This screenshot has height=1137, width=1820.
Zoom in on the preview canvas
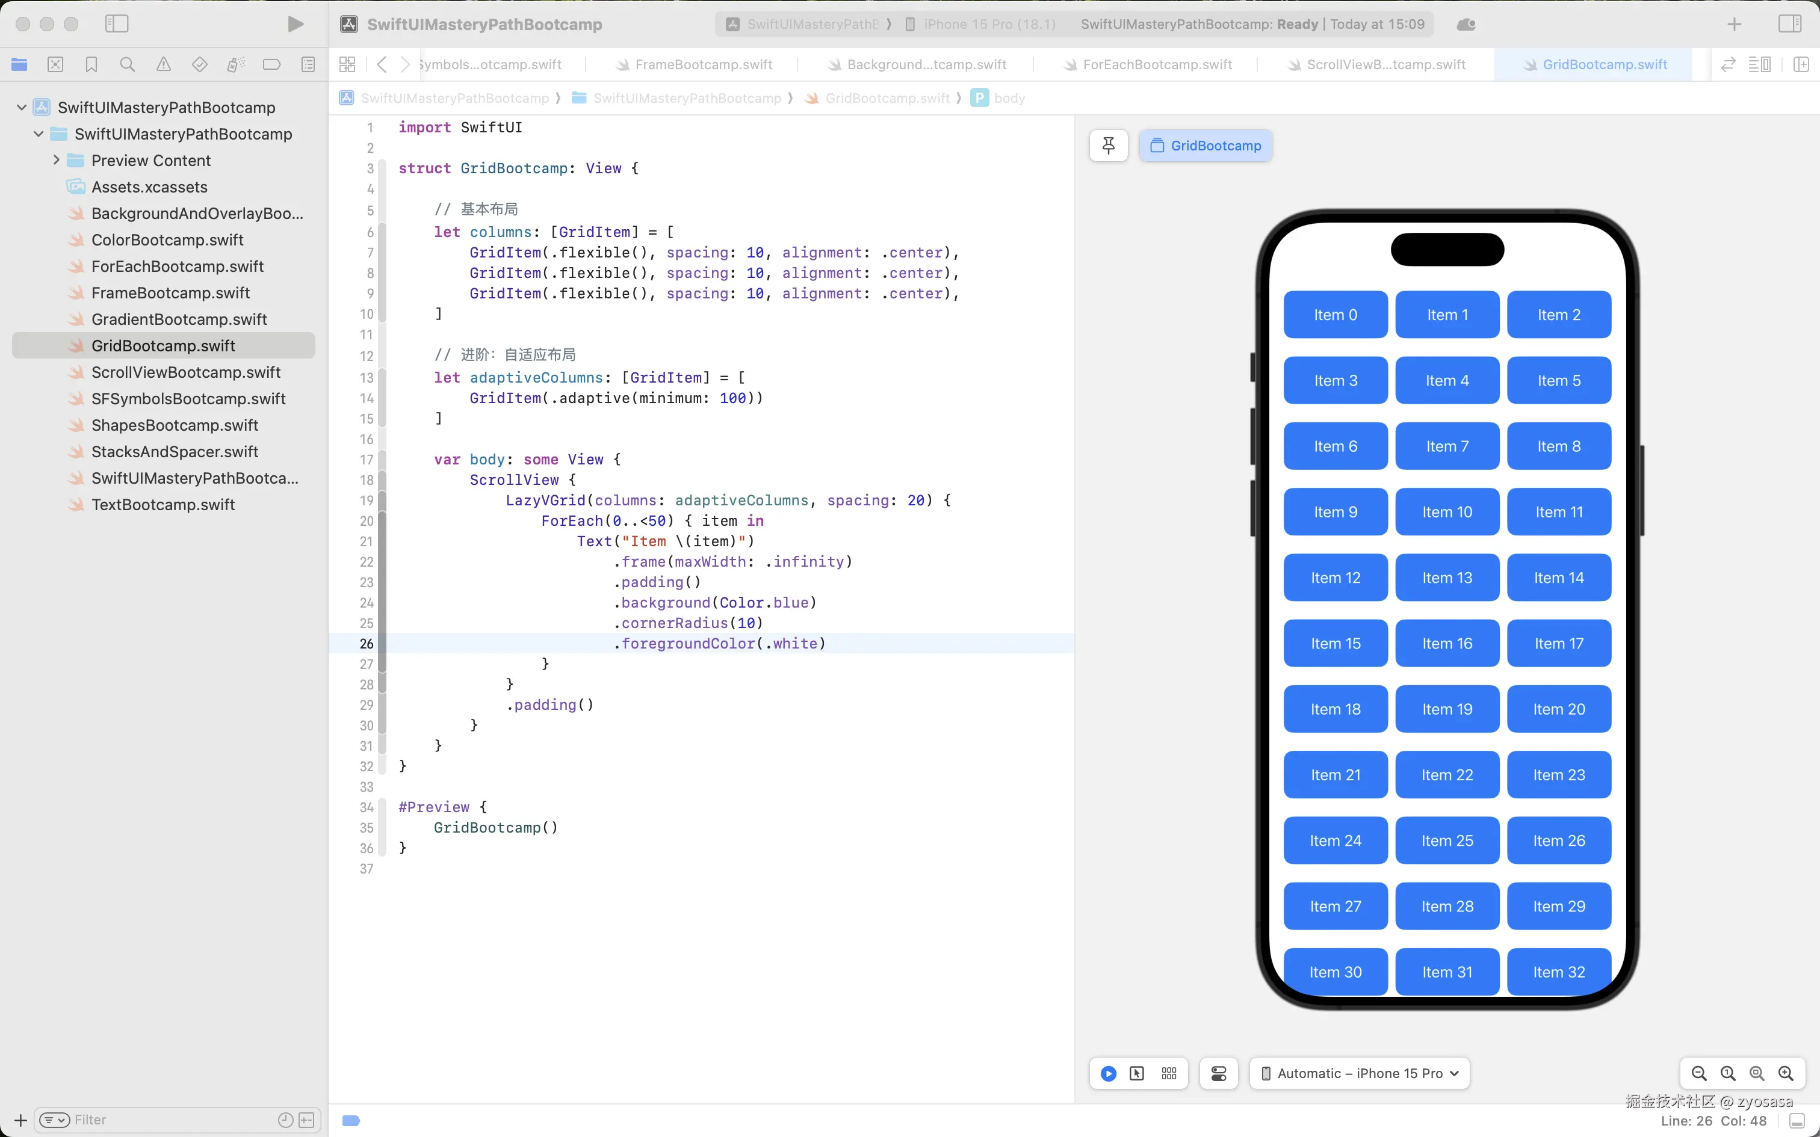pyautogui.click(x=1786, y=1073)
